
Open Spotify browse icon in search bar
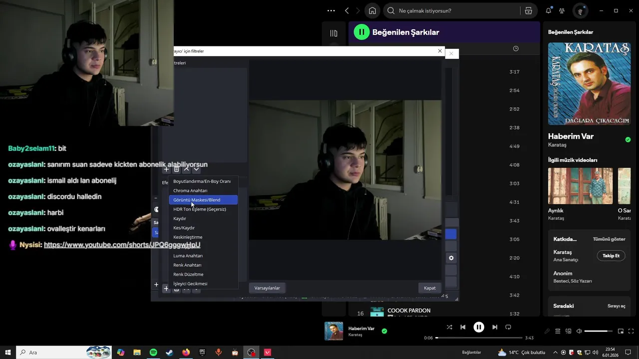pos(529,10)
